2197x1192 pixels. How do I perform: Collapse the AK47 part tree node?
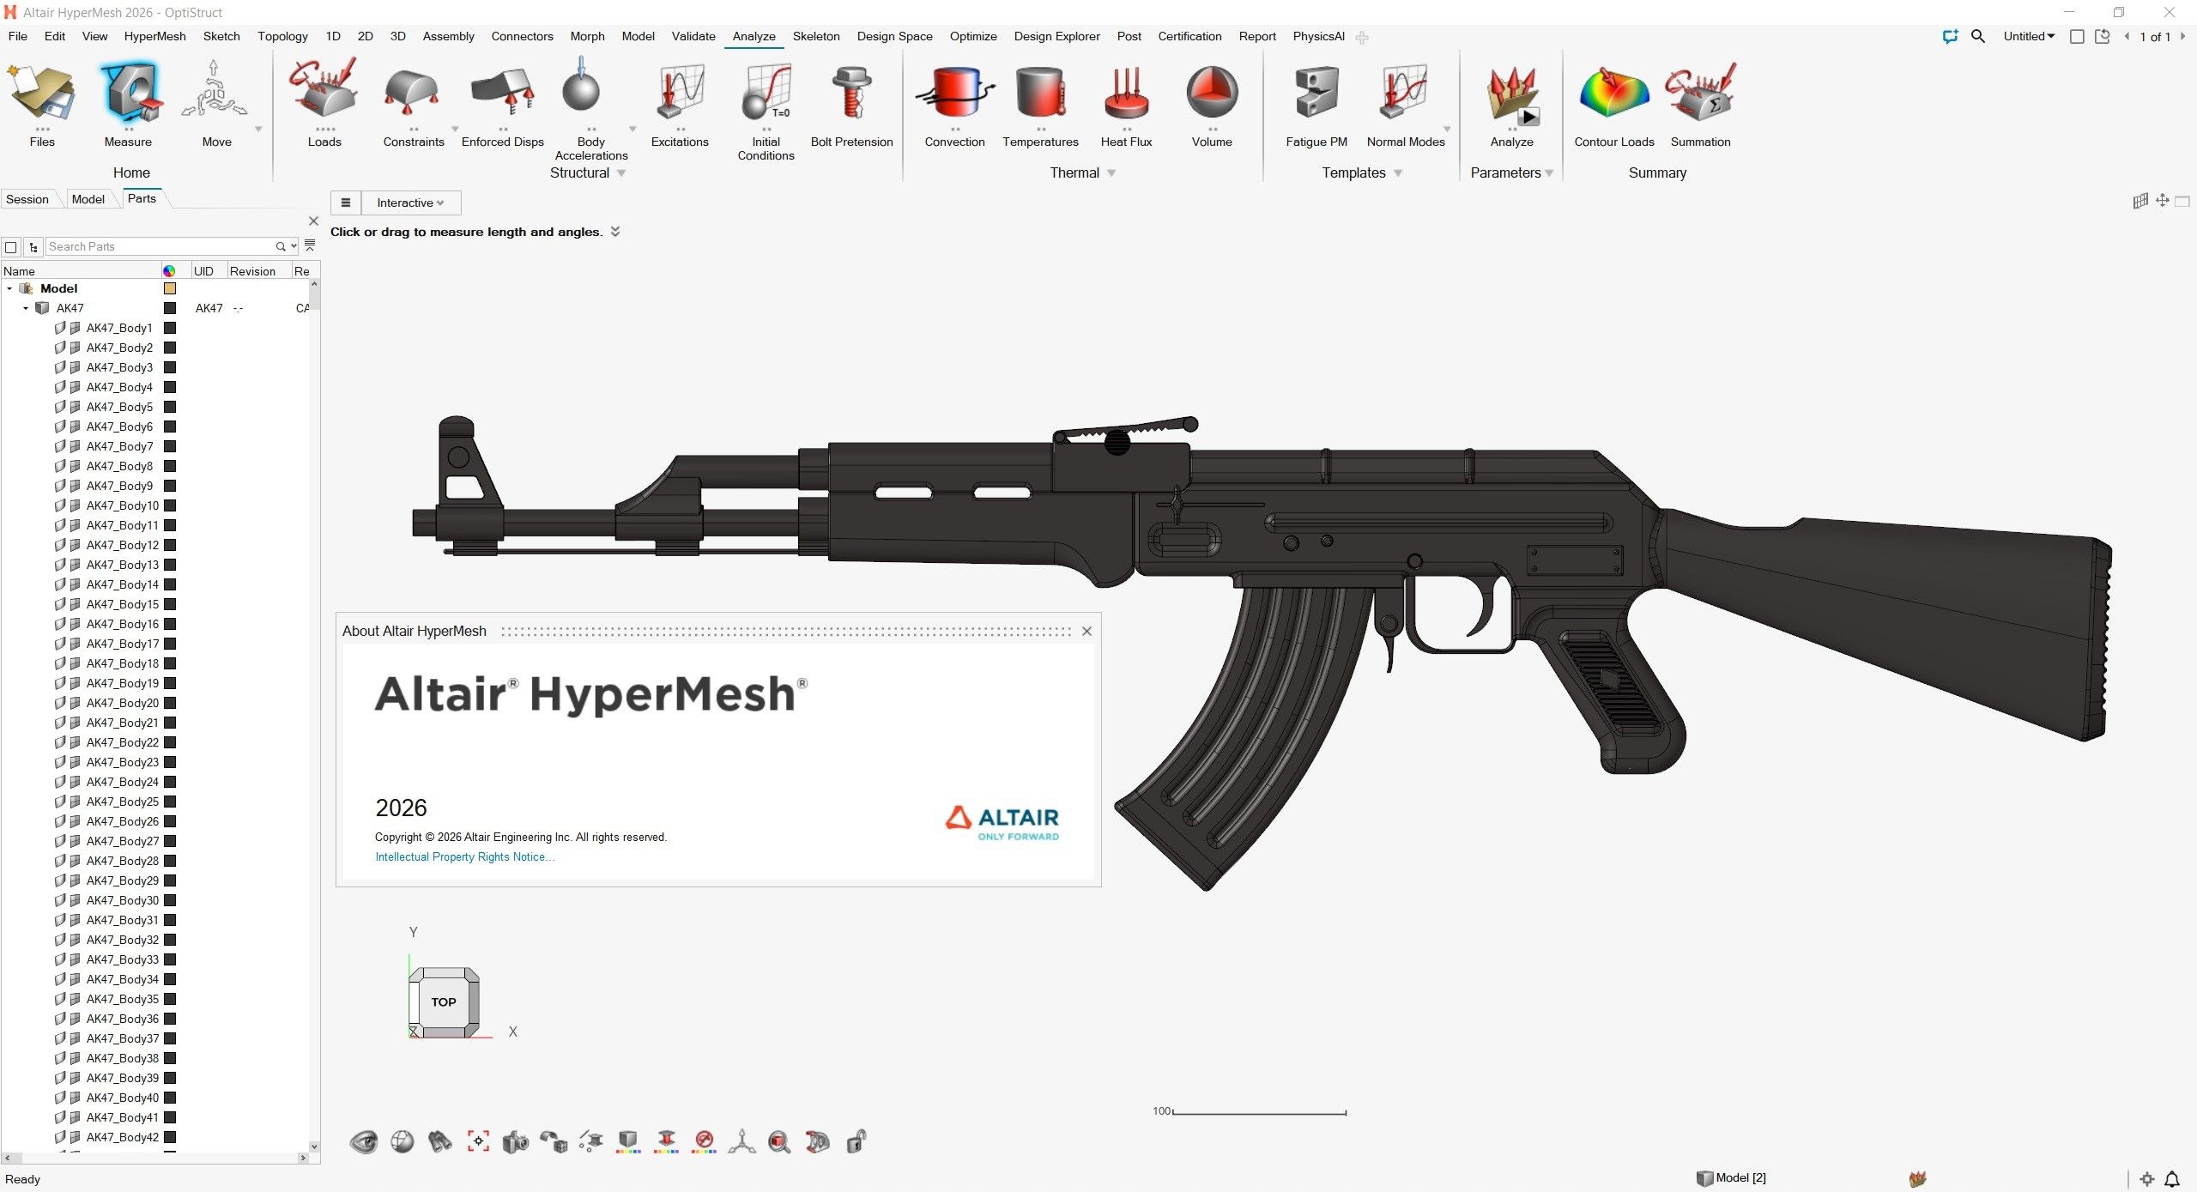25,307
